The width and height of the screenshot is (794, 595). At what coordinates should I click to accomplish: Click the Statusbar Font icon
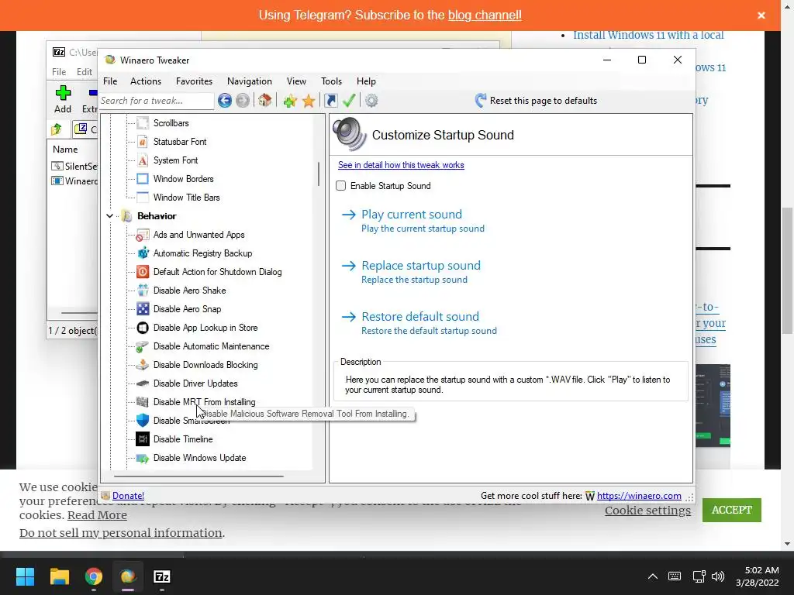(143, 142)
